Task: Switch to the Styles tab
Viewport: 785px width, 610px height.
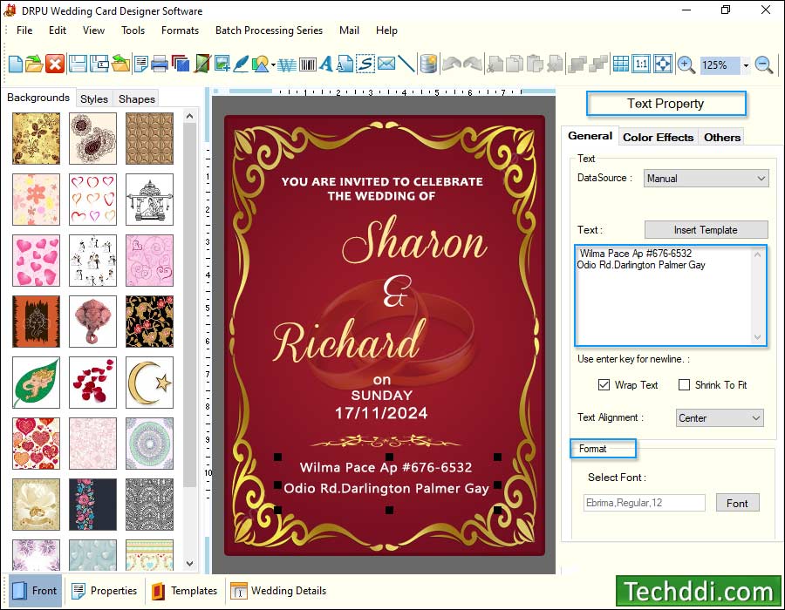Action: 94,99
